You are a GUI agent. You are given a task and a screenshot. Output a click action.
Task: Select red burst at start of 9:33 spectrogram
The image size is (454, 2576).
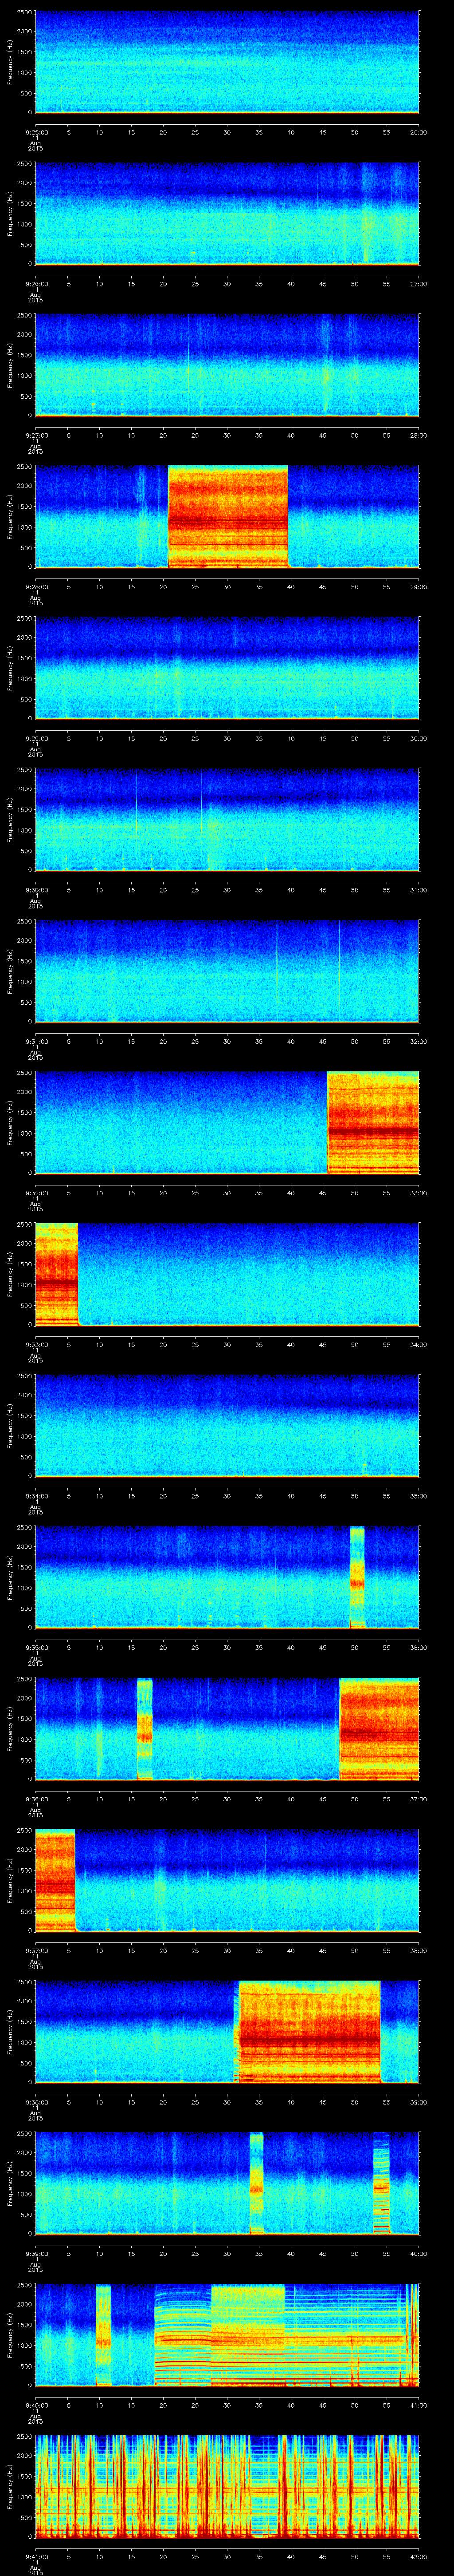point(56,1273)
